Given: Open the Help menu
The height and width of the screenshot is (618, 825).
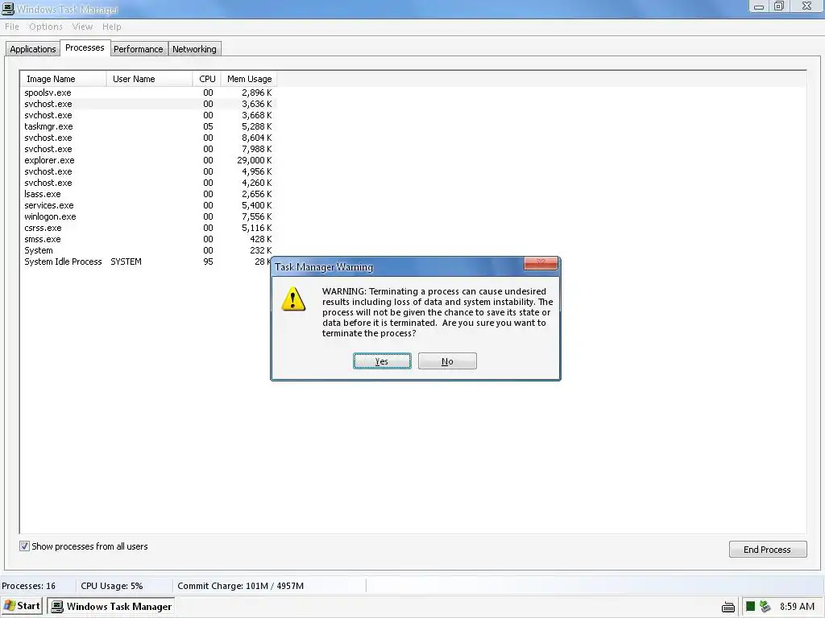Looking at the screenshot, I should point(111,27).
